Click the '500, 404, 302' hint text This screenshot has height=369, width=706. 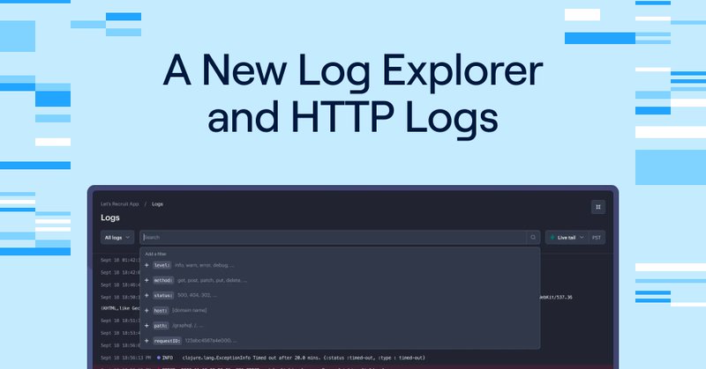pos(197,295)
